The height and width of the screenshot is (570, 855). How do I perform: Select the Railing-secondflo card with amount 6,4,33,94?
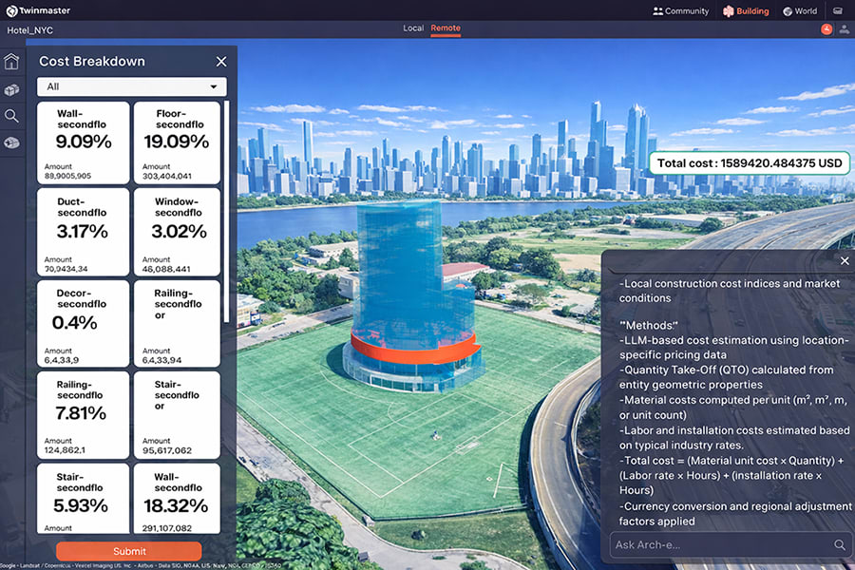point(178,323)
